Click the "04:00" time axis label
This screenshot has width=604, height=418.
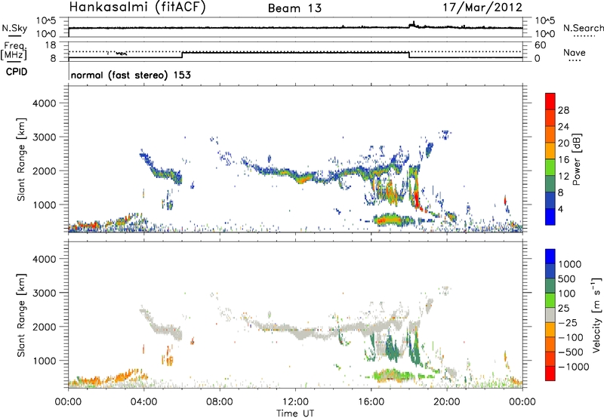(x=144, y=402)
